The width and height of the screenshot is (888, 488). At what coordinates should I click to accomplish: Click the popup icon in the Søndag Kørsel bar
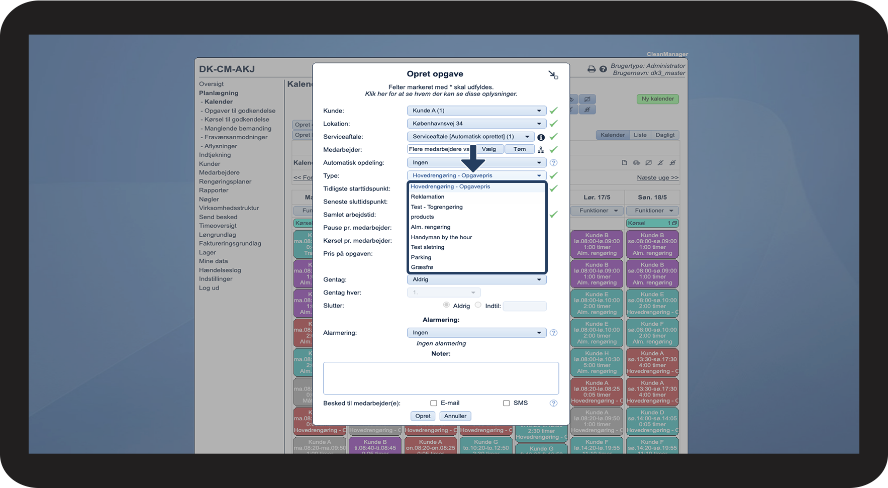pyautogui.click(x=674, y=223)
